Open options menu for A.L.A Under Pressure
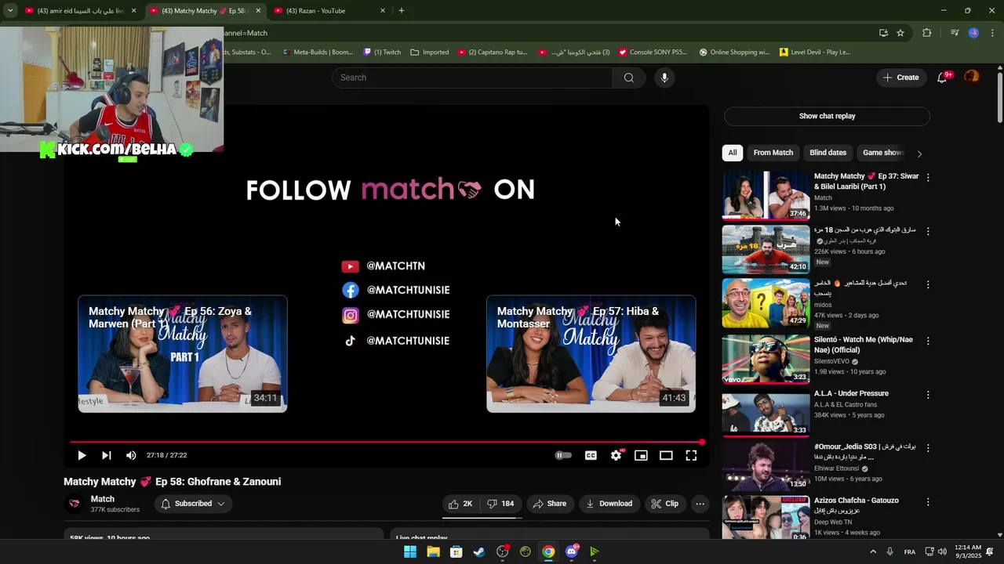Screen dimensions: 1004x564 (x=928, y=395)
